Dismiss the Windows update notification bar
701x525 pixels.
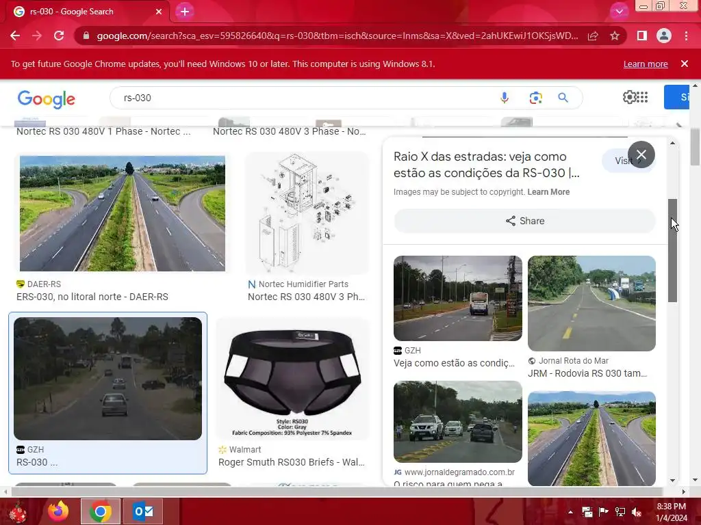685,64
